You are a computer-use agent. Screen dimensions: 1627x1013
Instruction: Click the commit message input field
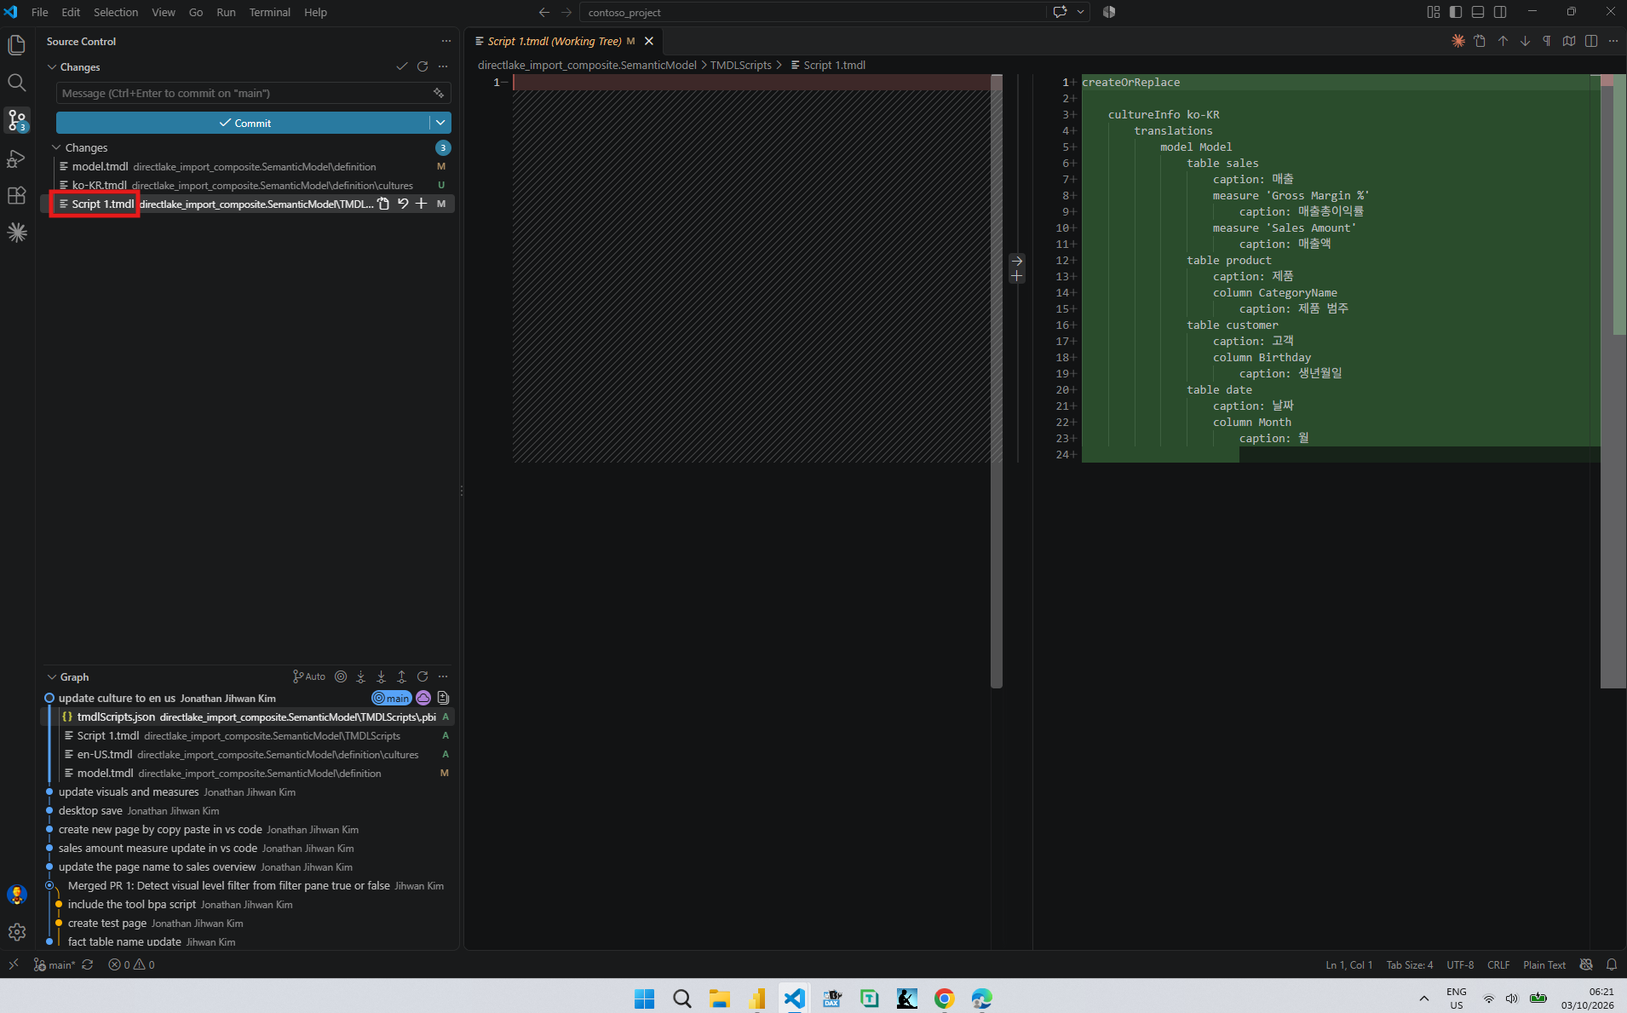click(253, 93)
